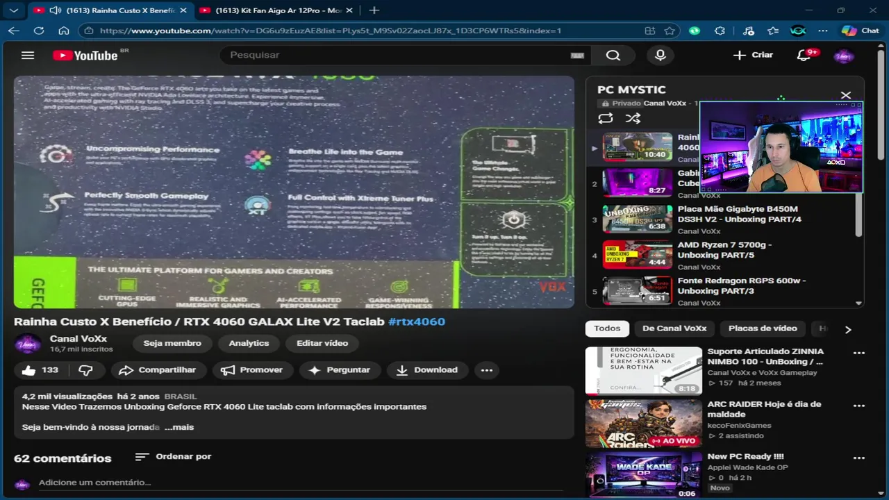
Task: Open the on-screen keyboard icon in search
Action: pos(577,56)
